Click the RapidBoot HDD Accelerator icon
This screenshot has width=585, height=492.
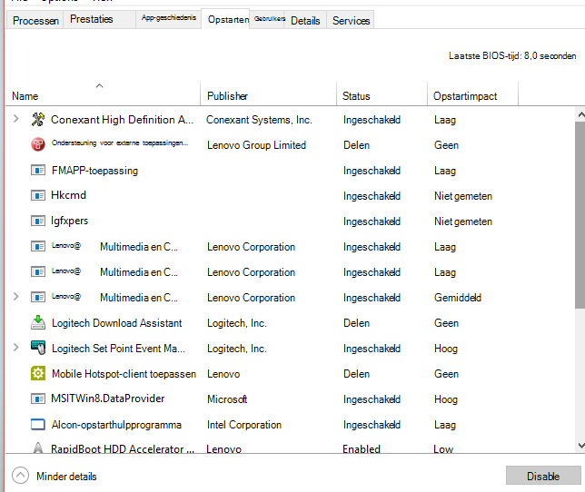click(37, 448)
